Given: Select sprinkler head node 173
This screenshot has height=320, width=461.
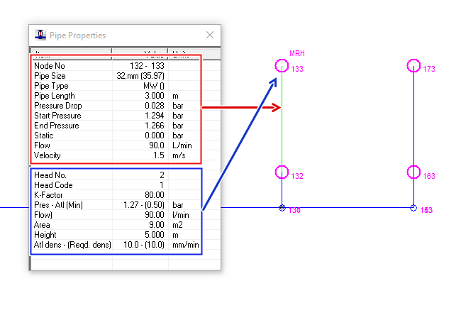Looking at the screenshot, I should click(x=413, y=66).
